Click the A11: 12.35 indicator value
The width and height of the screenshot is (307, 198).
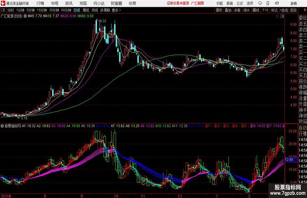point(179,126)
